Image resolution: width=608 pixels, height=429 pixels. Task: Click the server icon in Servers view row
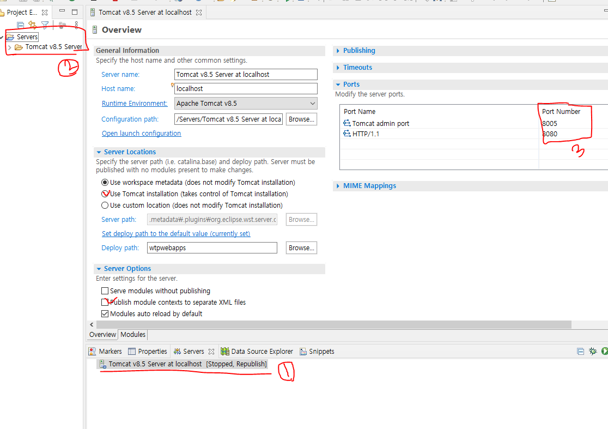103,364
